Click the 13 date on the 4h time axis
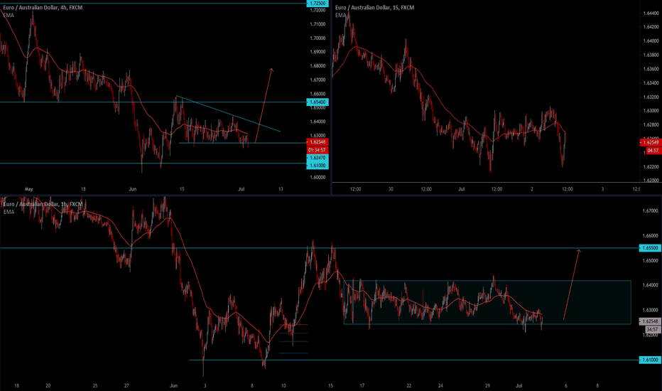The height and width of the screenshot is (391, 662). [x=281, y=189]
